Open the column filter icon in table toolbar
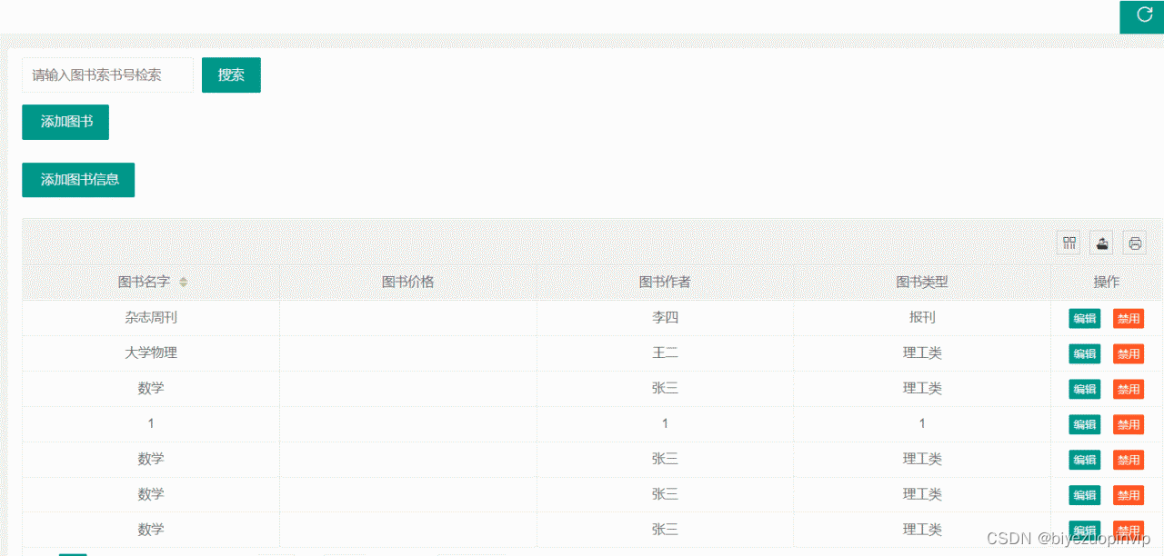 (1069, 243)
